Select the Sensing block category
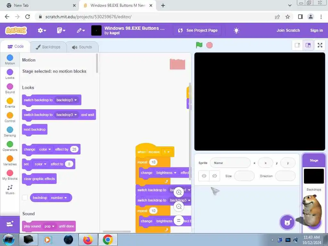Screen dimensions: 328x246 click(x=10, y=132)
